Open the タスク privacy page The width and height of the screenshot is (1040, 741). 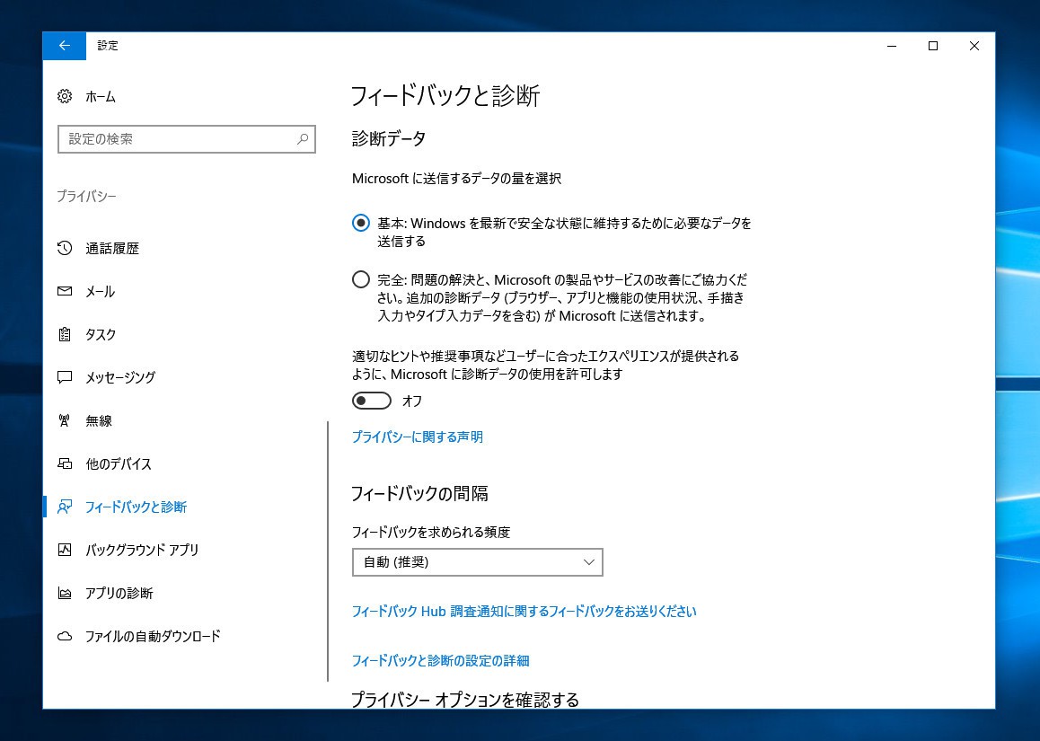tap(101, 335)
